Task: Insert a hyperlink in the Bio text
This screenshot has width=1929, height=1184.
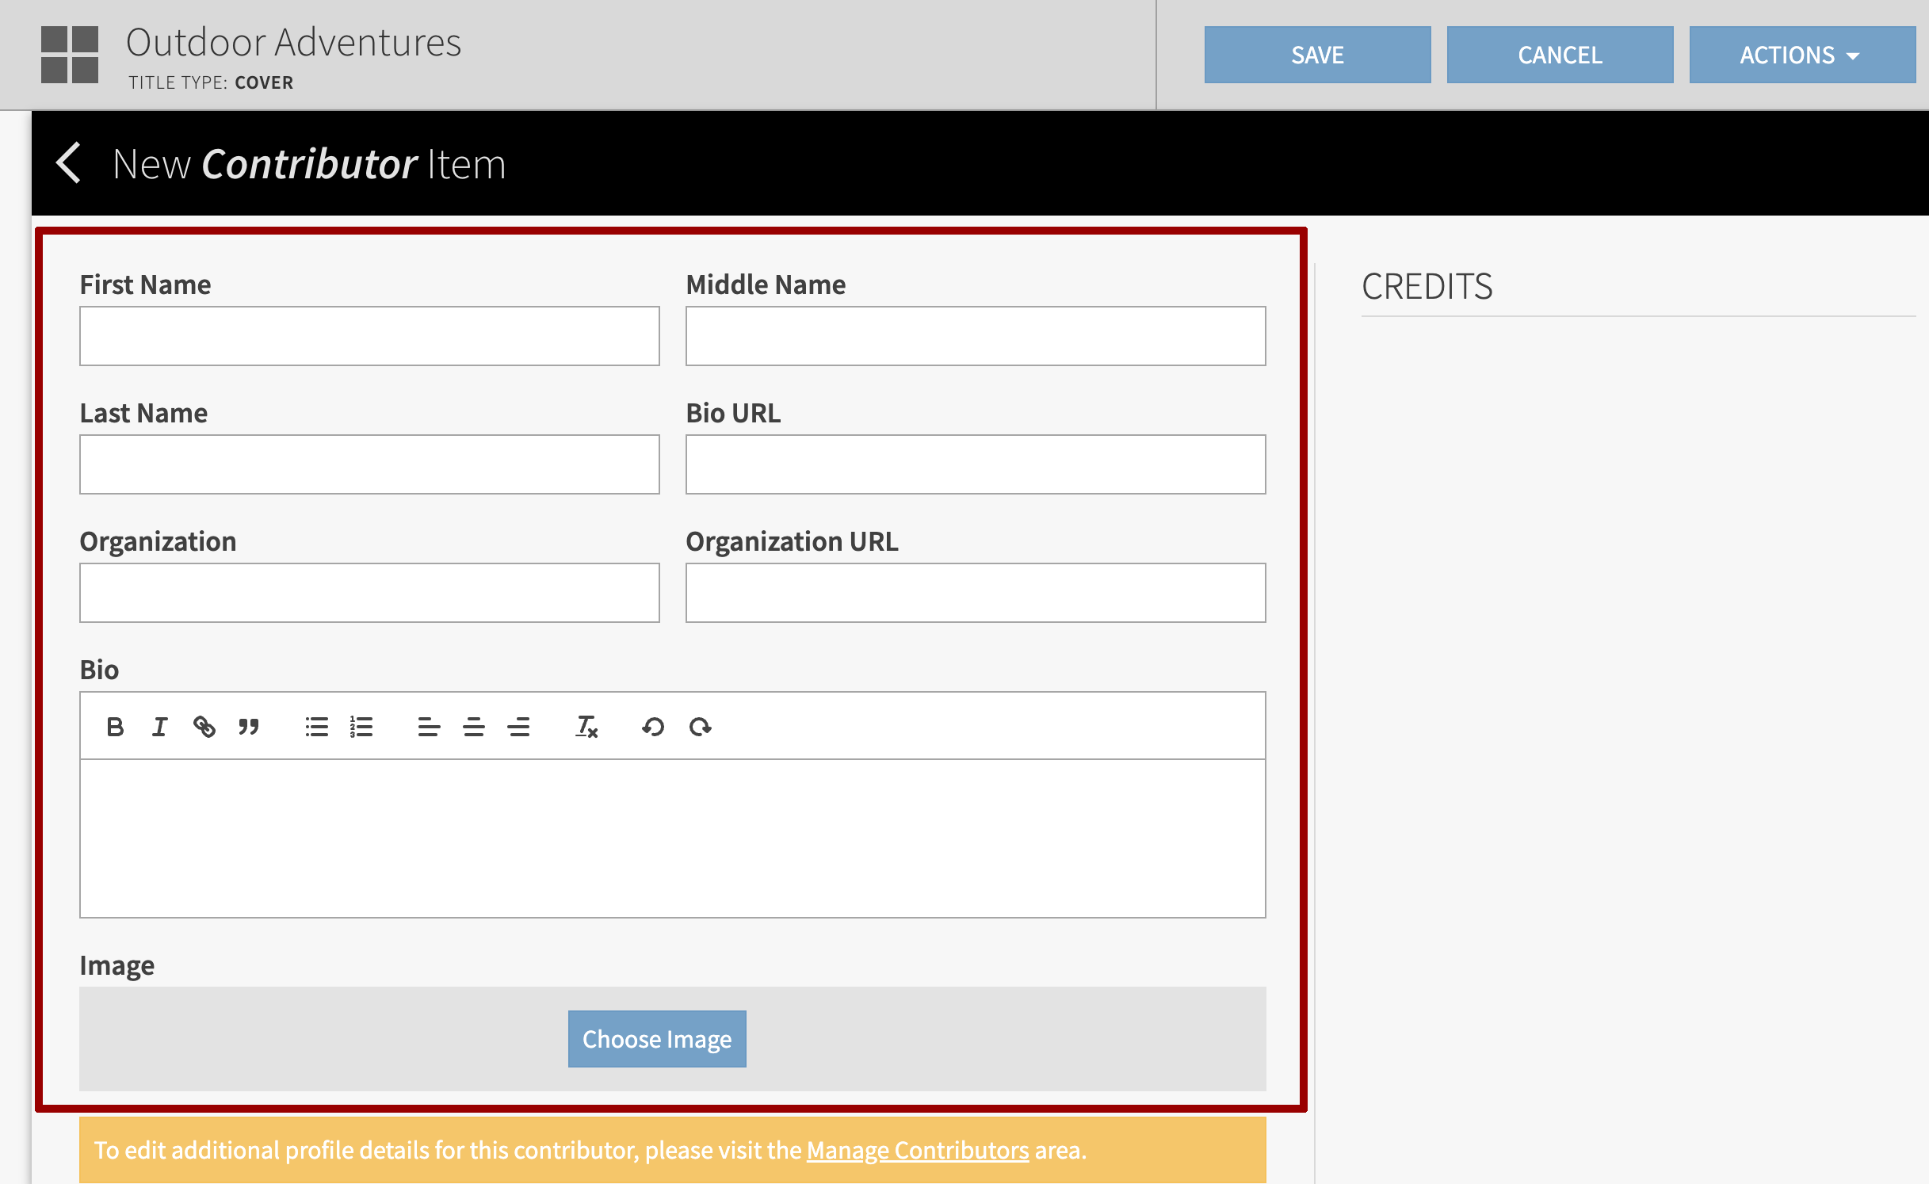Action: click(x=204, y=726)
